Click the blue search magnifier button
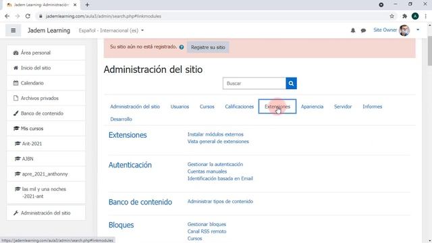This screenshot has height=243, width=432. [291, 83]
